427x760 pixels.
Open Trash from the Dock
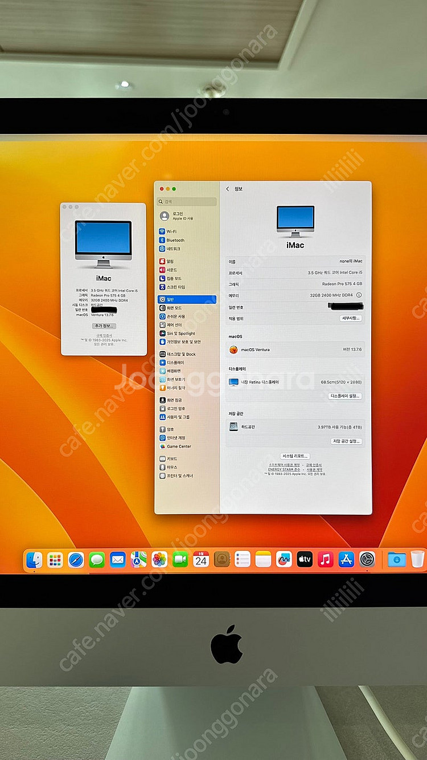click(417, 559)
